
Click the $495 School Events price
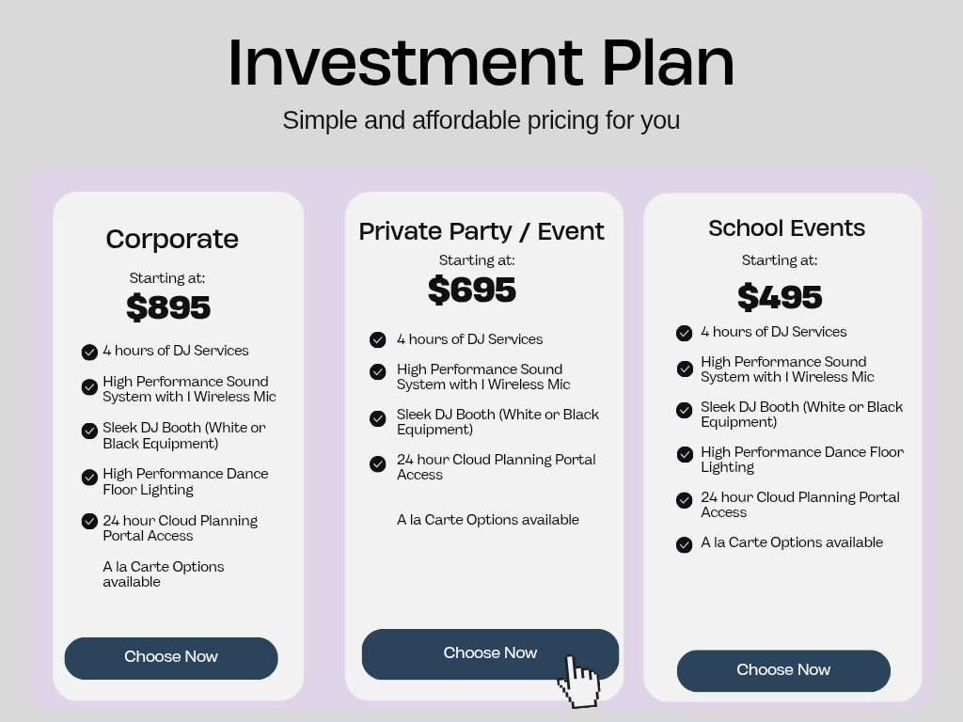(780, 297)
